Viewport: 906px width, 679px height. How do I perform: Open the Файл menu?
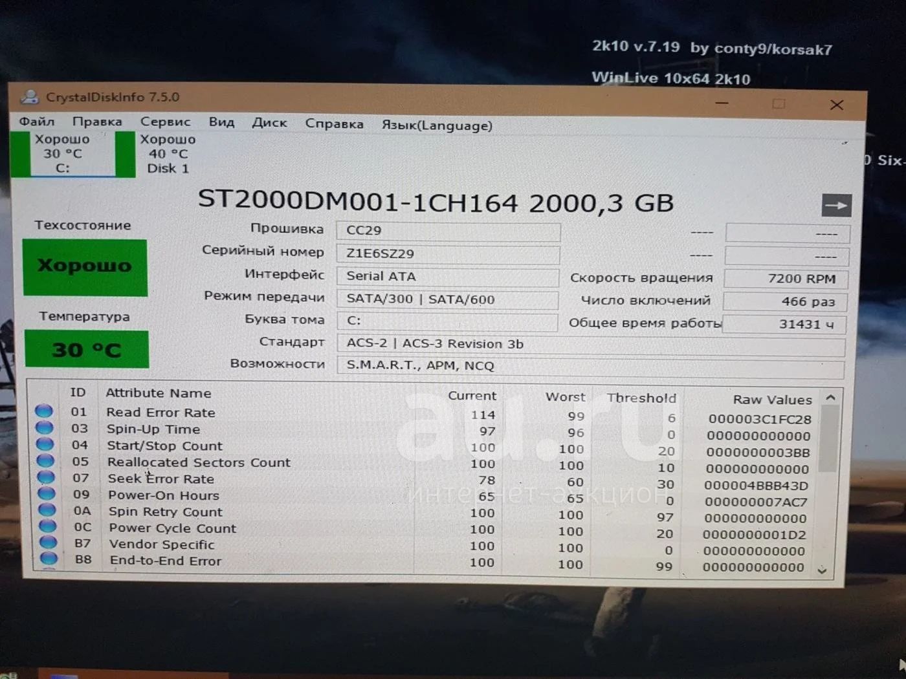click(x=37, y=122)
